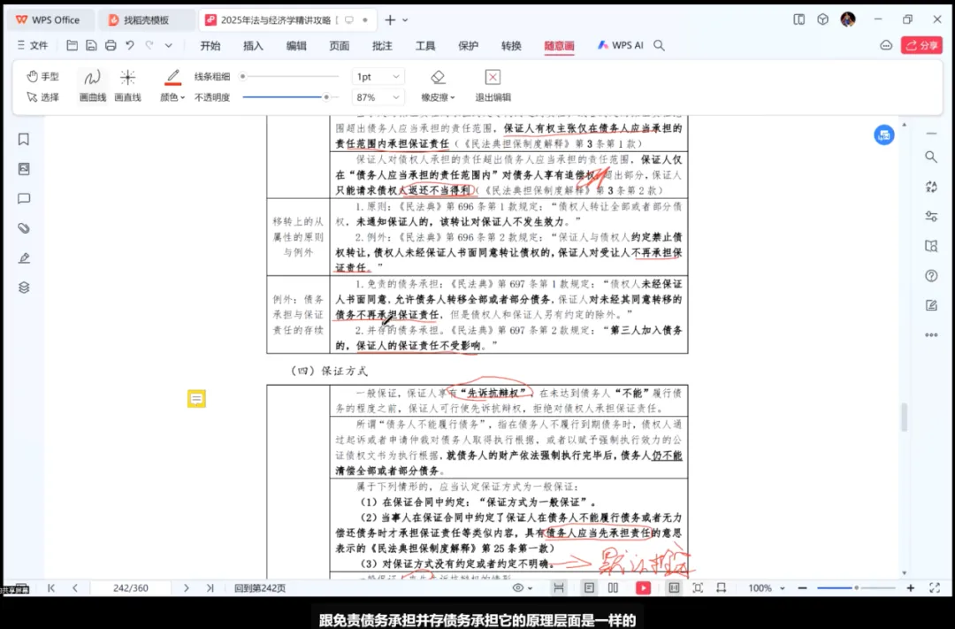Go to the next page

pos(187,588)
